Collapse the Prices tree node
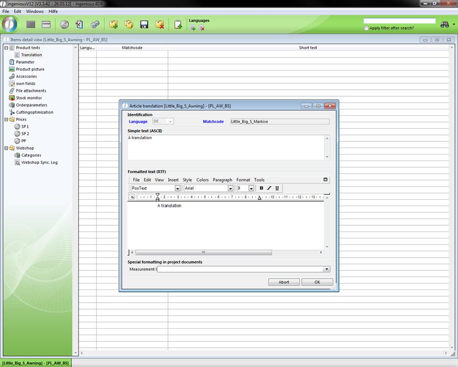 click(6, 119)
